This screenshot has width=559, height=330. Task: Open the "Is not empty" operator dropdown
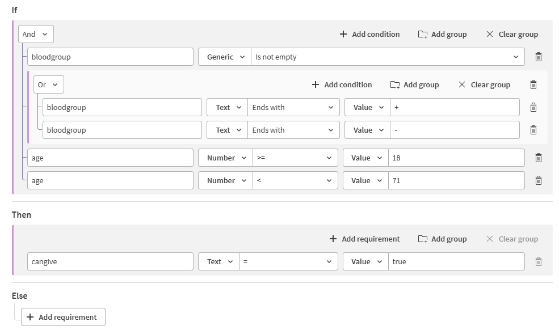pyautogui.click(x=389, y=56)
